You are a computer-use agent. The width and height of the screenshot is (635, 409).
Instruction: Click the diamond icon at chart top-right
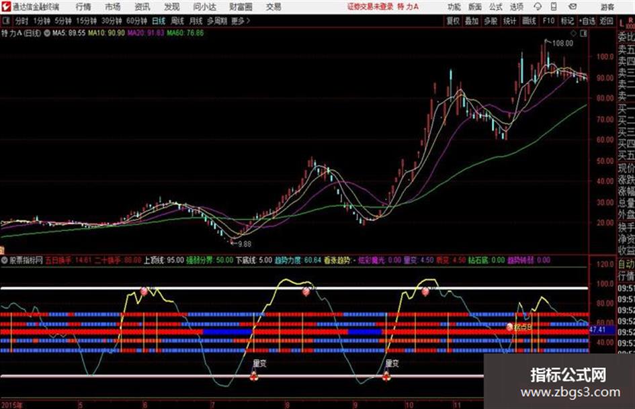click(573, 33)
